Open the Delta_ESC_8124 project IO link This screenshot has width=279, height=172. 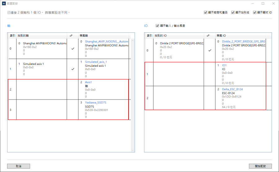coord(232,89)
